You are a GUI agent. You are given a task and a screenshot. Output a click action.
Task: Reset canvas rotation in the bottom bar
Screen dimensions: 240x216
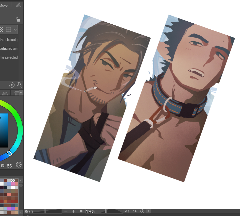142,211
